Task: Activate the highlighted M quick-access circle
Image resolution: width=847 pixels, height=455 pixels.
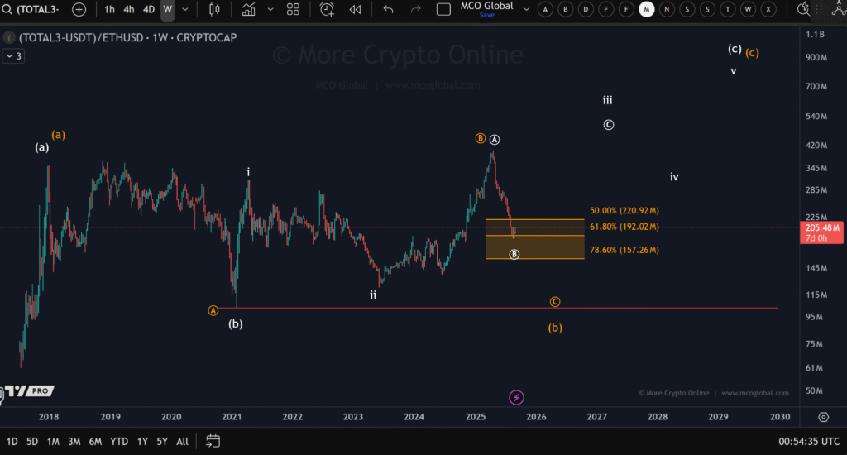Action: (x=647, y=10)
